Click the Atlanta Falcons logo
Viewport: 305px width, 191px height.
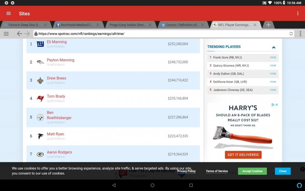40,136
